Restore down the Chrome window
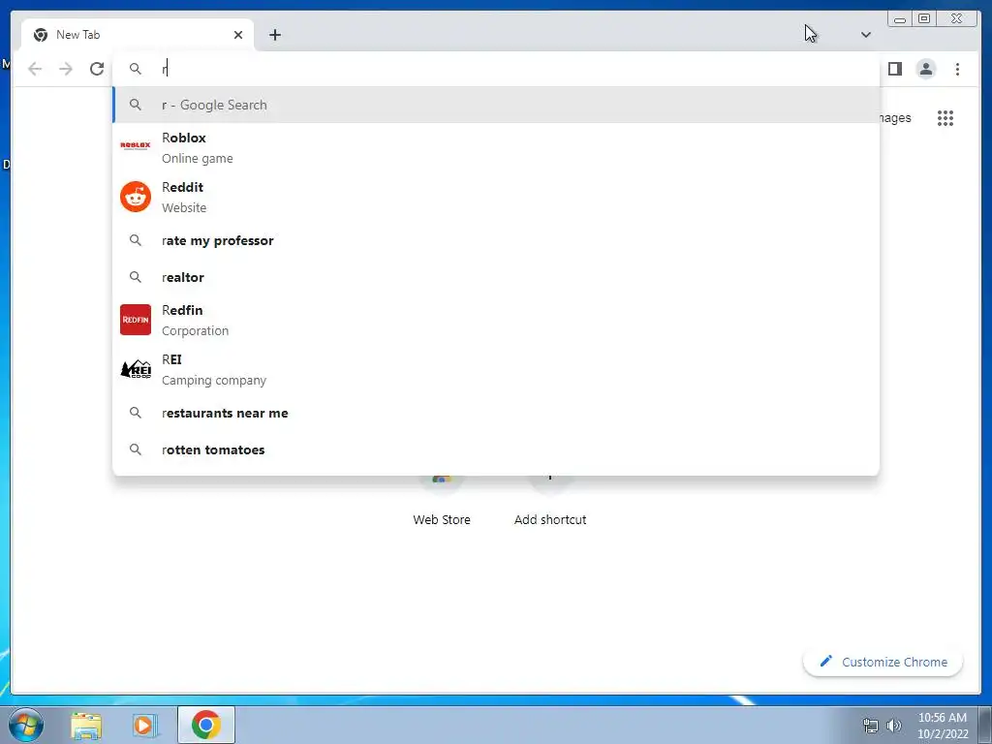 tap(924, 19)
